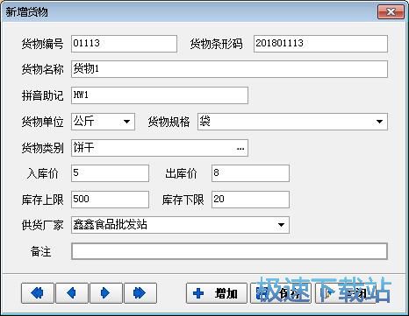Close the 新增货物 dialog window

(391, 12)
